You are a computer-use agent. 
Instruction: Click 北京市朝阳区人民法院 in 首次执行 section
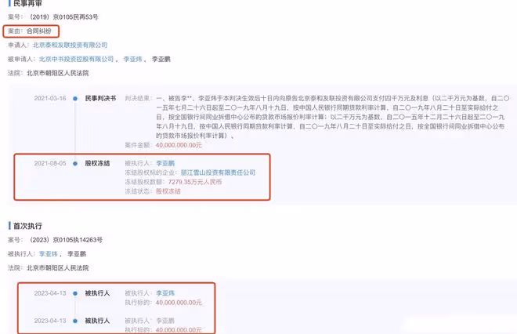tap(58, 267)
